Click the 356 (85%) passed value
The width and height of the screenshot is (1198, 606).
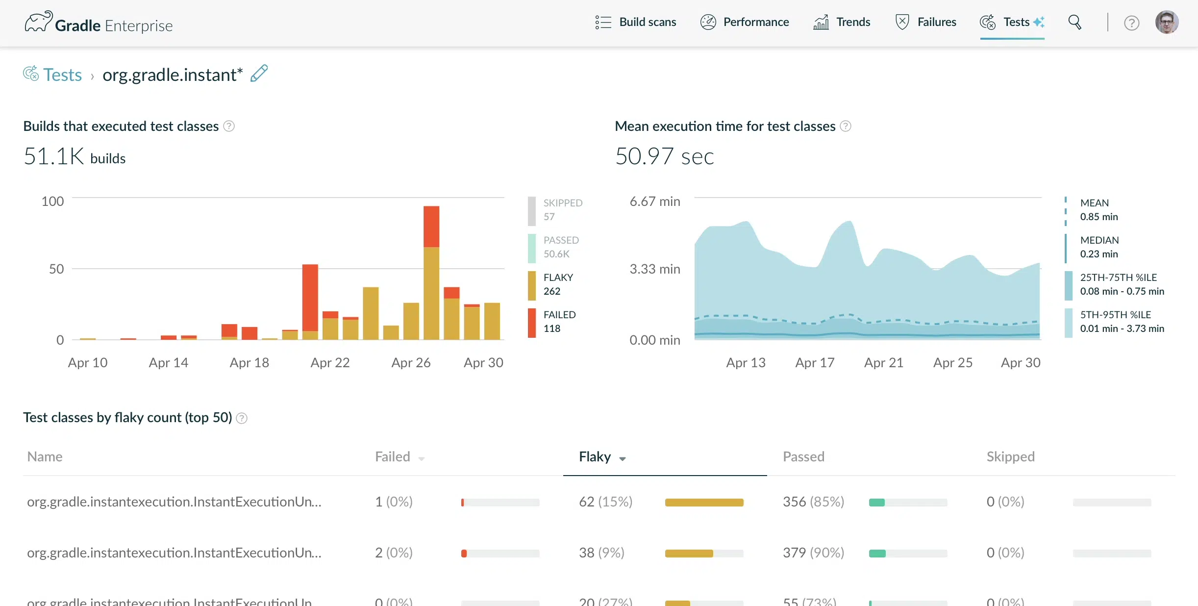813,502
